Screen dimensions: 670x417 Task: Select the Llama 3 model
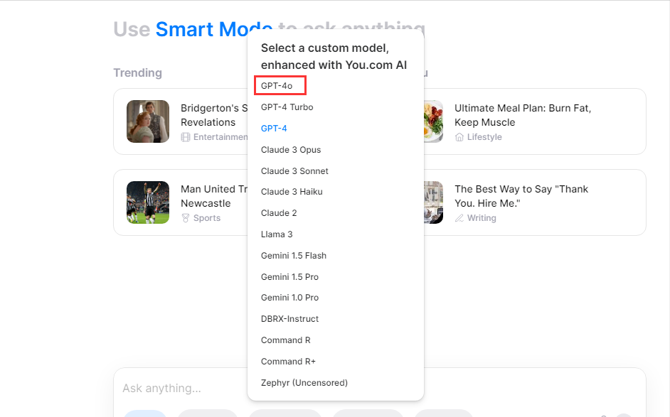(276, 234)
